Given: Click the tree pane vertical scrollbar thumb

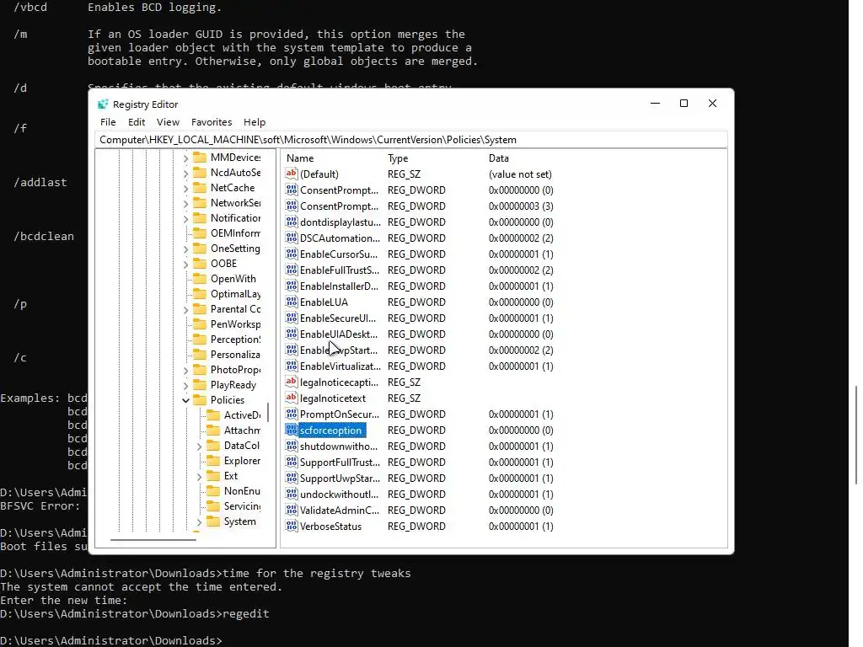Looking at the screenshot, I should 268,411.
